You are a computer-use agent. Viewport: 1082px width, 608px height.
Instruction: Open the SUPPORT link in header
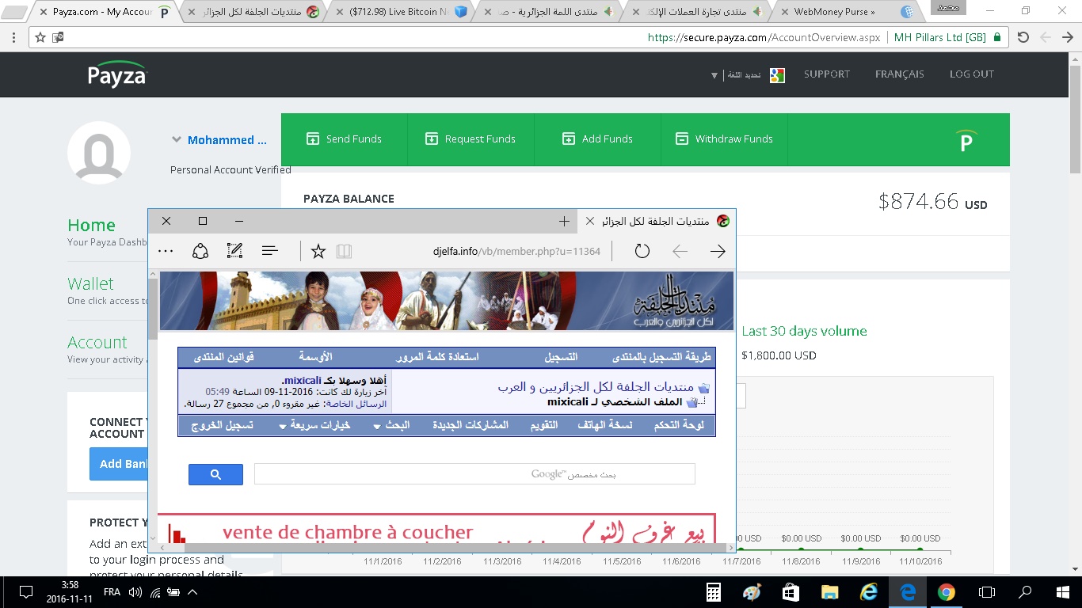tap(826, 74)
